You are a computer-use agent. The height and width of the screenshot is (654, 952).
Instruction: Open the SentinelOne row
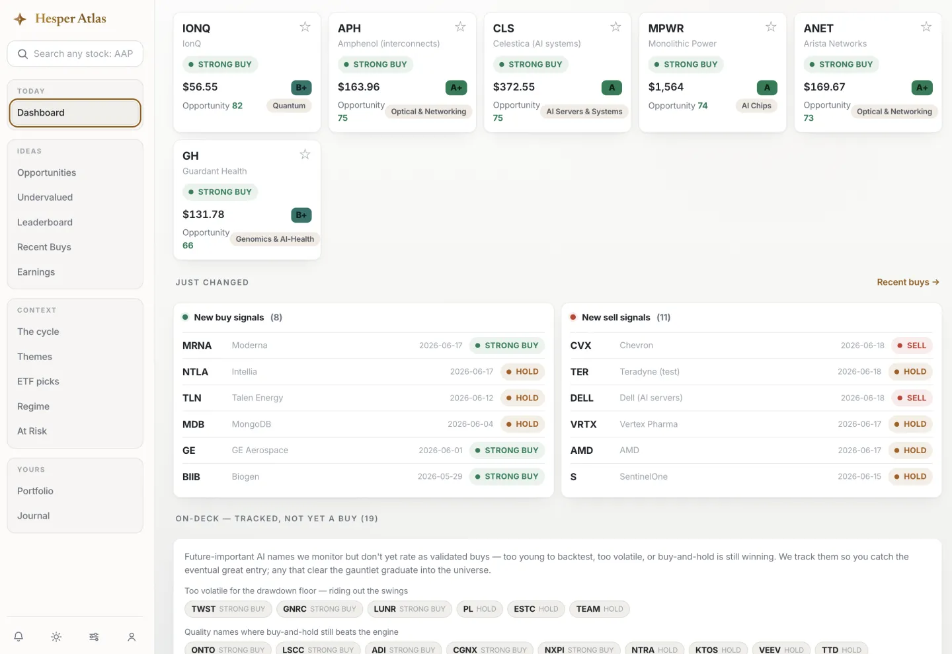[x=752, y=476]
